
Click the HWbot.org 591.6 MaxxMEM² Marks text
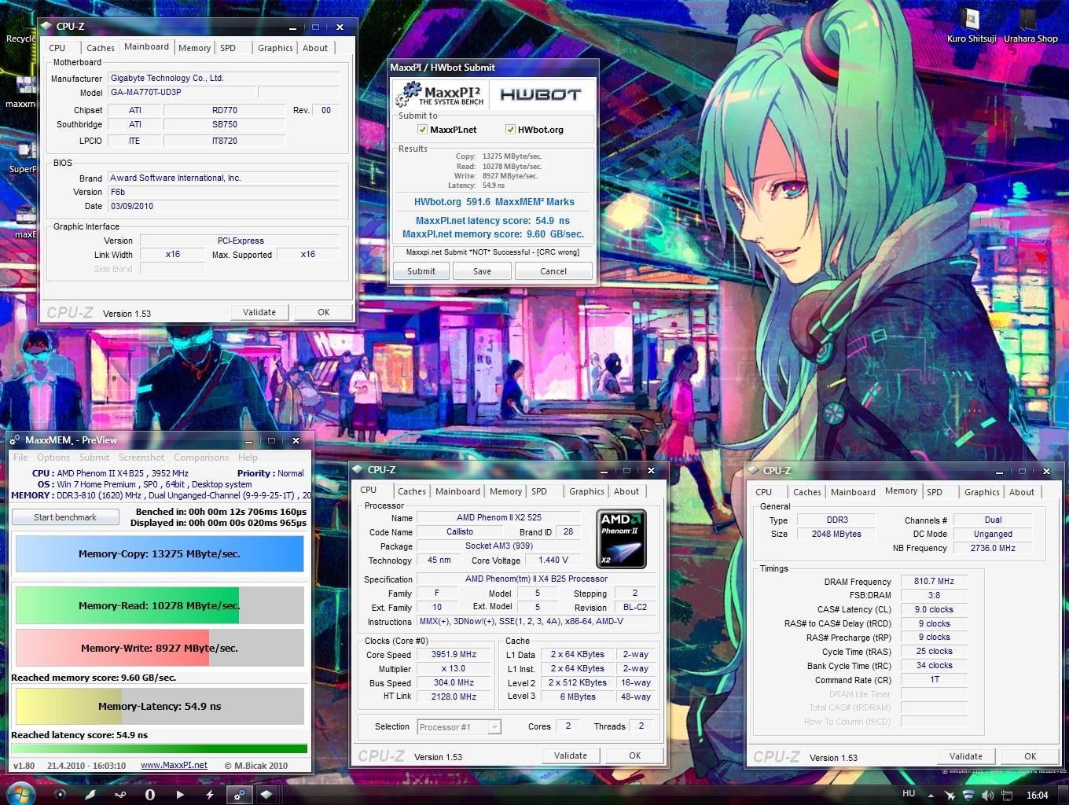(494, 202)
